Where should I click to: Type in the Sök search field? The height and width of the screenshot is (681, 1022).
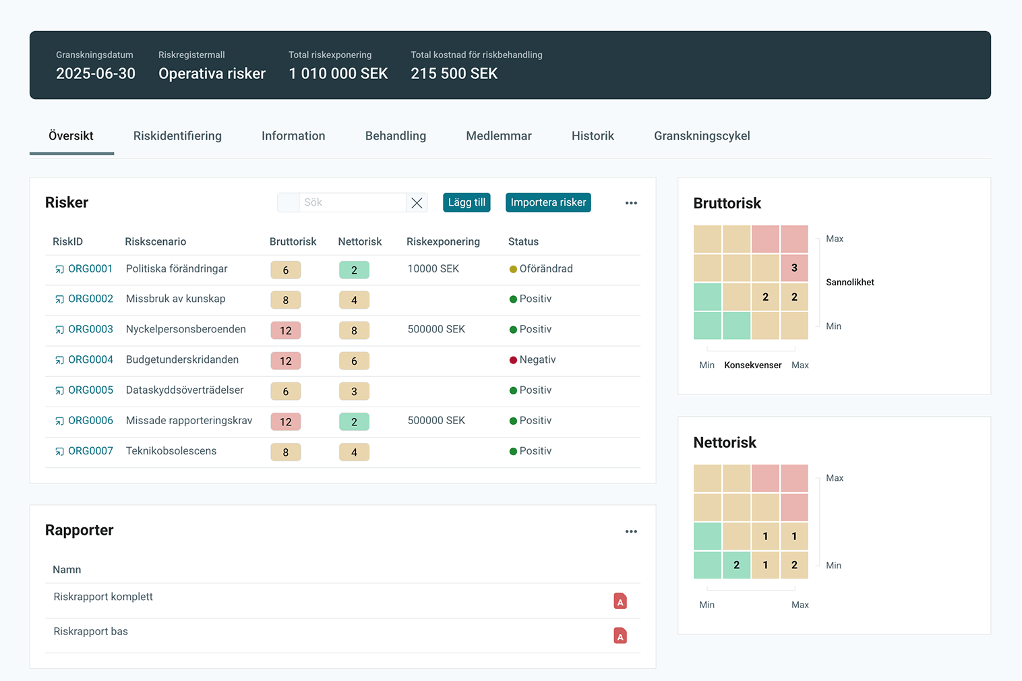click(352, 203)
